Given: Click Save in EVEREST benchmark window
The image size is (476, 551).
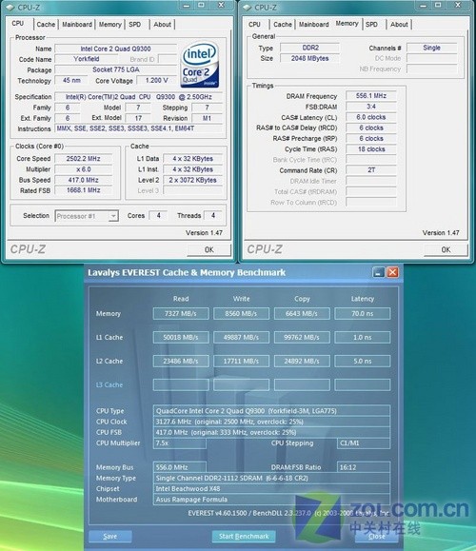Looking at the screenshot, I should [x=110, y=536].
